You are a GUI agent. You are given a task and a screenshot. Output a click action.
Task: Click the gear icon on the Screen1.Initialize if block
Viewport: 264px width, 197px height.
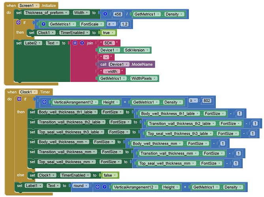click(18, 22)
